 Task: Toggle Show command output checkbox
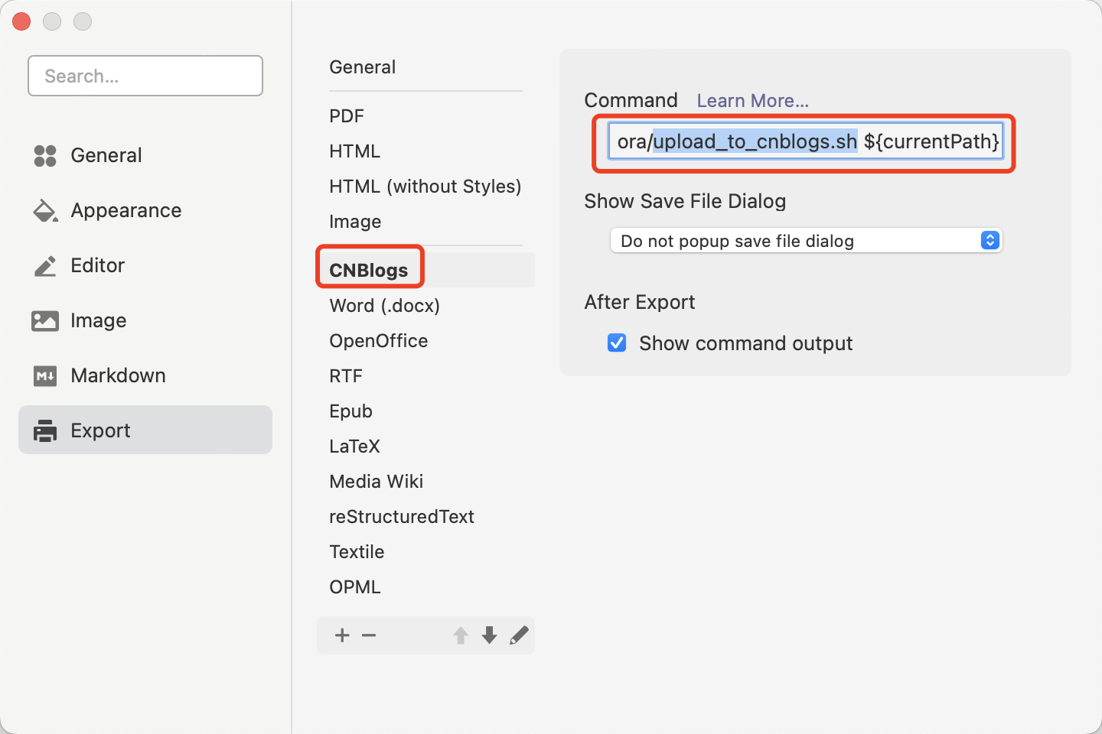point(617,343)
